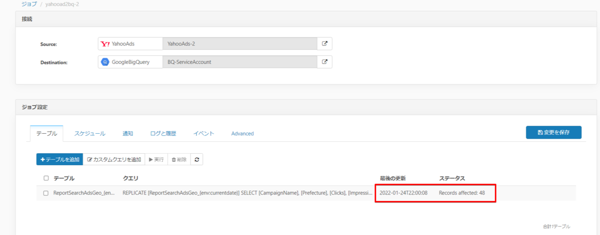Open the Advanced tab
Screen dimensions: 600x235
[242, 133]
